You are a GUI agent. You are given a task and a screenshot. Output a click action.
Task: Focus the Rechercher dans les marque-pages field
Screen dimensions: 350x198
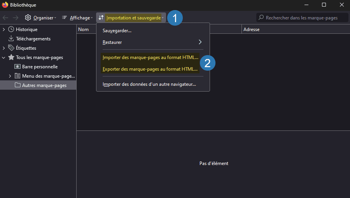point(302,17)
